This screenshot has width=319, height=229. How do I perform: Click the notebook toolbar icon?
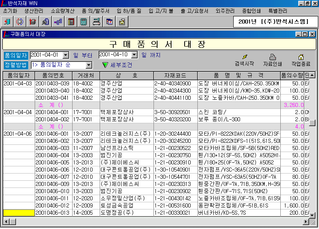point(71,22)
